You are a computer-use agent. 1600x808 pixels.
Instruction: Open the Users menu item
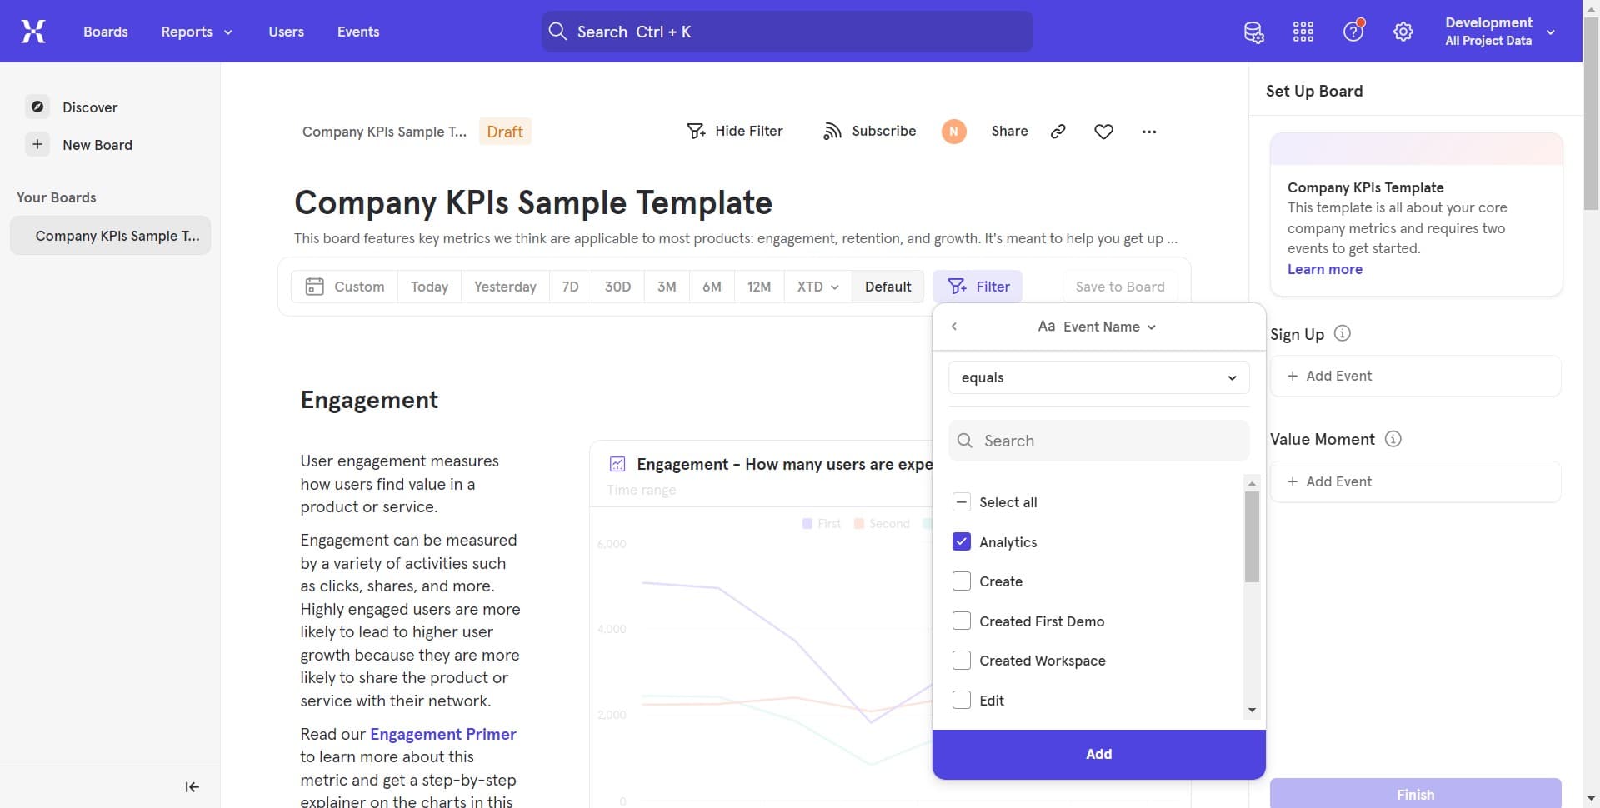[x=286, y=31]
